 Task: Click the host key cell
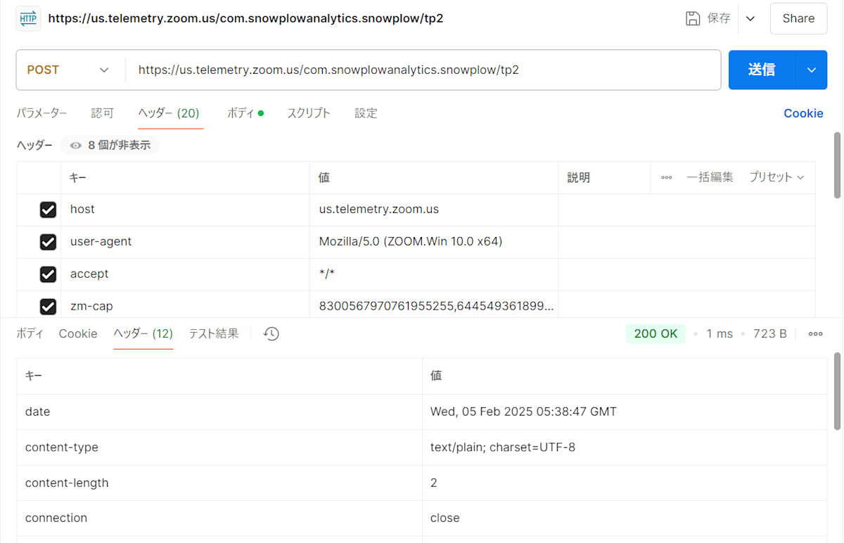(185, 210)
